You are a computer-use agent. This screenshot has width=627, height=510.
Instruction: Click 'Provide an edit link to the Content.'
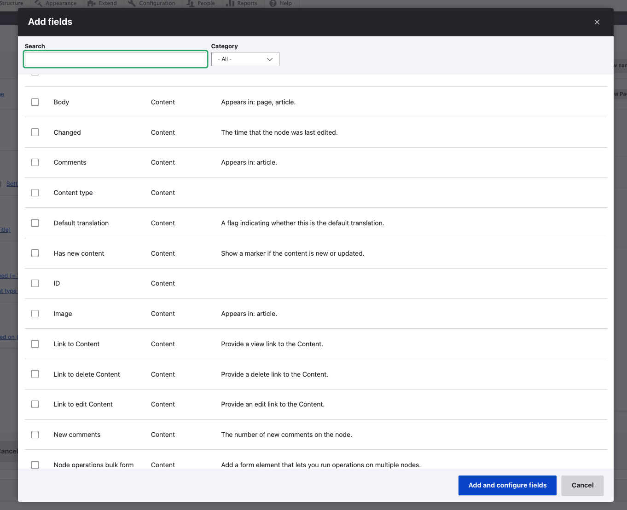tap(273, 404)
